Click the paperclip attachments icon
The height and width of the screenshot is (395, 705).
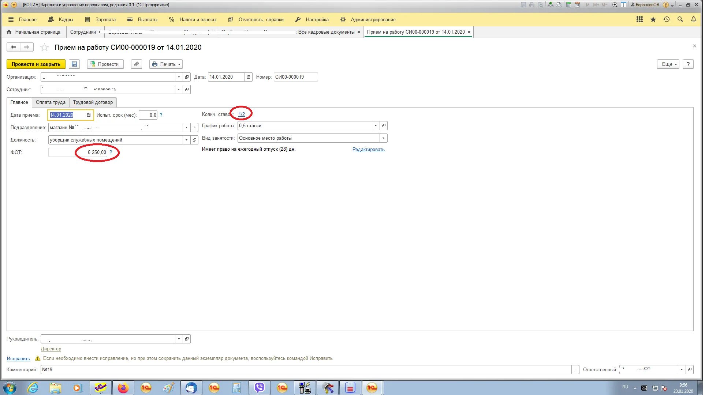[x=137, y=64]
